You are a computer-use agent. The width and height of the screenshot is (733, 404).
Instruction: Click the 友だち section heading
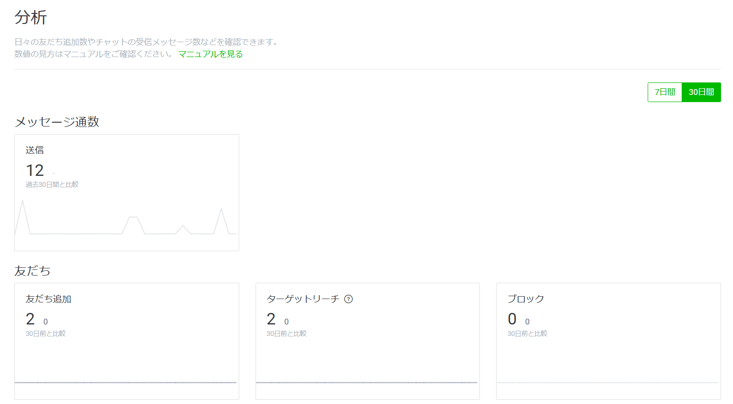[33, 271]
